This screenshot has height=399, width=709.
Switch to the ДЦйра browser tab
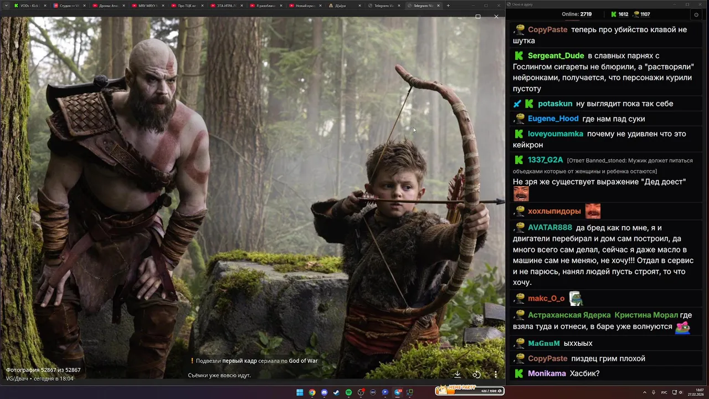[343, 6]
